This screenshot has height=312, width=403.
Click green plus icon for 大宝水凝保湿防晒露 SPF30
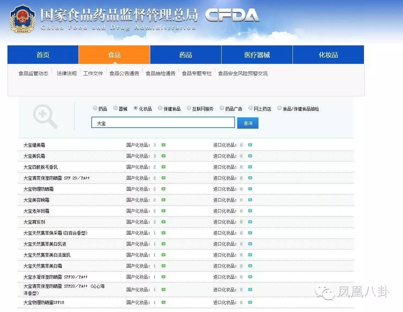coord(163,277)
